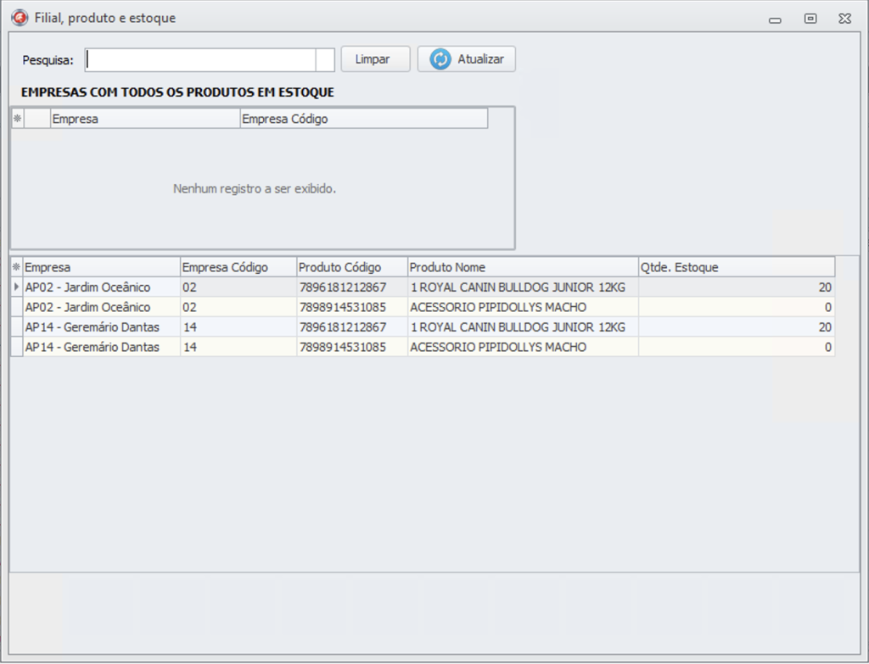This screenshot has height=664, width=869.
Task: Click the asterisk selector in the lower grid
Action: click(x=16, y=267)
